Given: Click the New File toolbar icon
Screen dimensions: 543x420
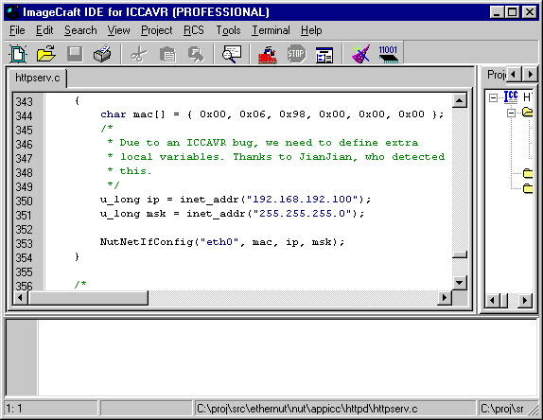Looking at the screenshot, I should [18, 54].
